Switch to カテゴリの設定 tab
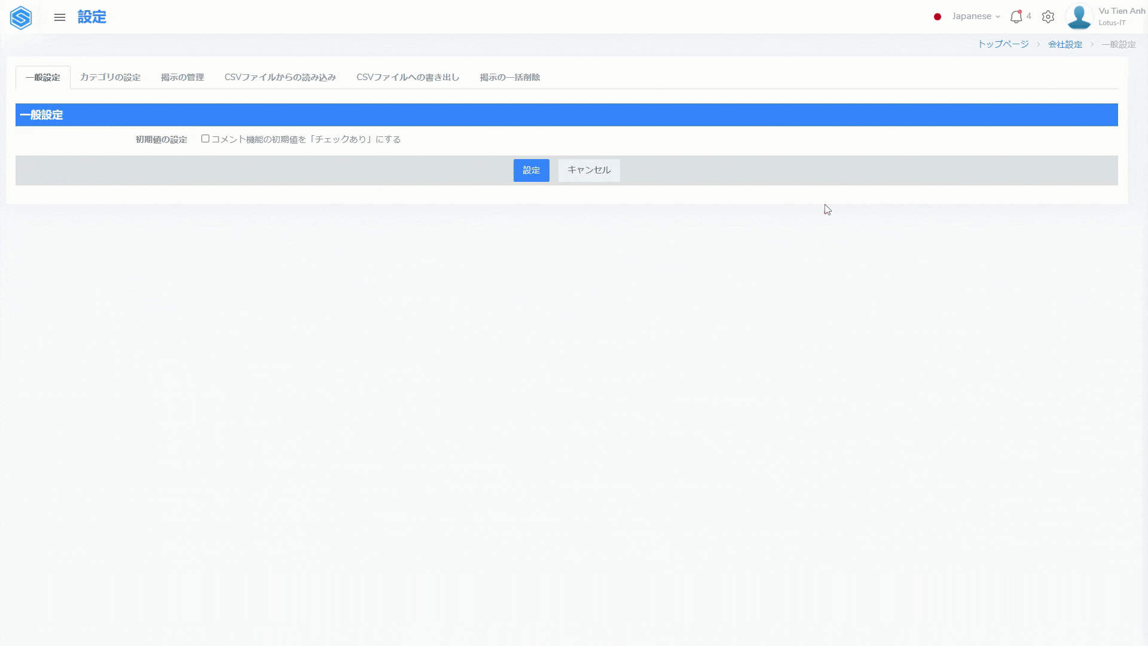Image resolution: width=1148 pixels, height=646 pixels. 111,78
